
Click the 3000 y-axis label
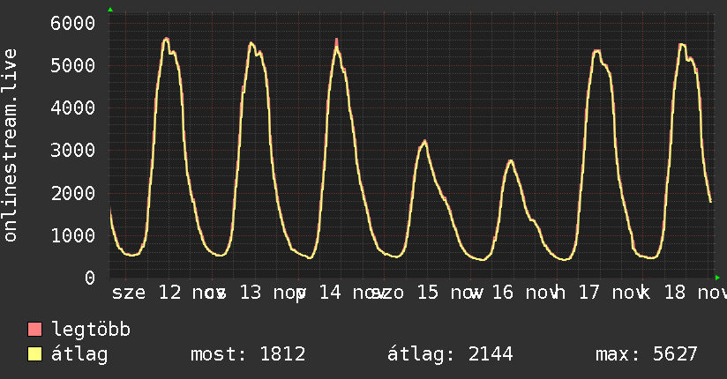click(x=73, y=150)
